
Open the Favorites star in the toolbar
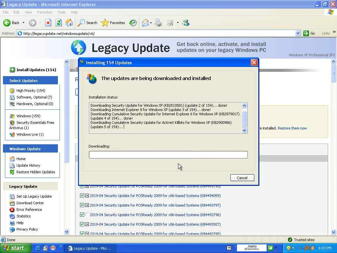pyautogui.click(x=113, y=23)
